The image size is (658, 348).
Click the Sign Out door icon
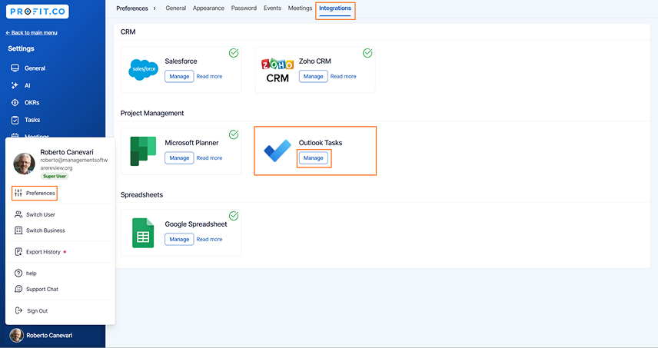pos(18,310)
